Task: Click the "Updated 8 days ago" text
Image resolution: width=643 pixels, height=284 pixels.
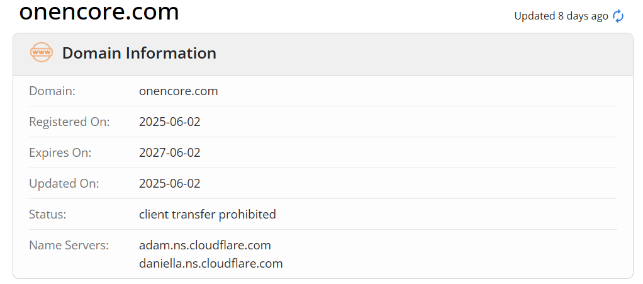Action: click(x=561, y=16)
